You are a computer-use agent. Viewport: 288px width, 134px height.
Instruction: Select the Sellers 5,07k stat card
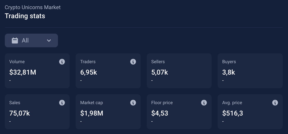click(x=179, y=71)
